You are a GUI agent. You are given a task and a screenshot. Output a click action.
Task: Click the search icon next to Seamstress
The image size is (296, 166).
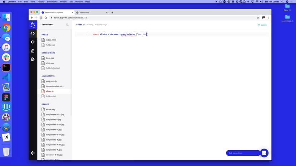tap(67, 25)
